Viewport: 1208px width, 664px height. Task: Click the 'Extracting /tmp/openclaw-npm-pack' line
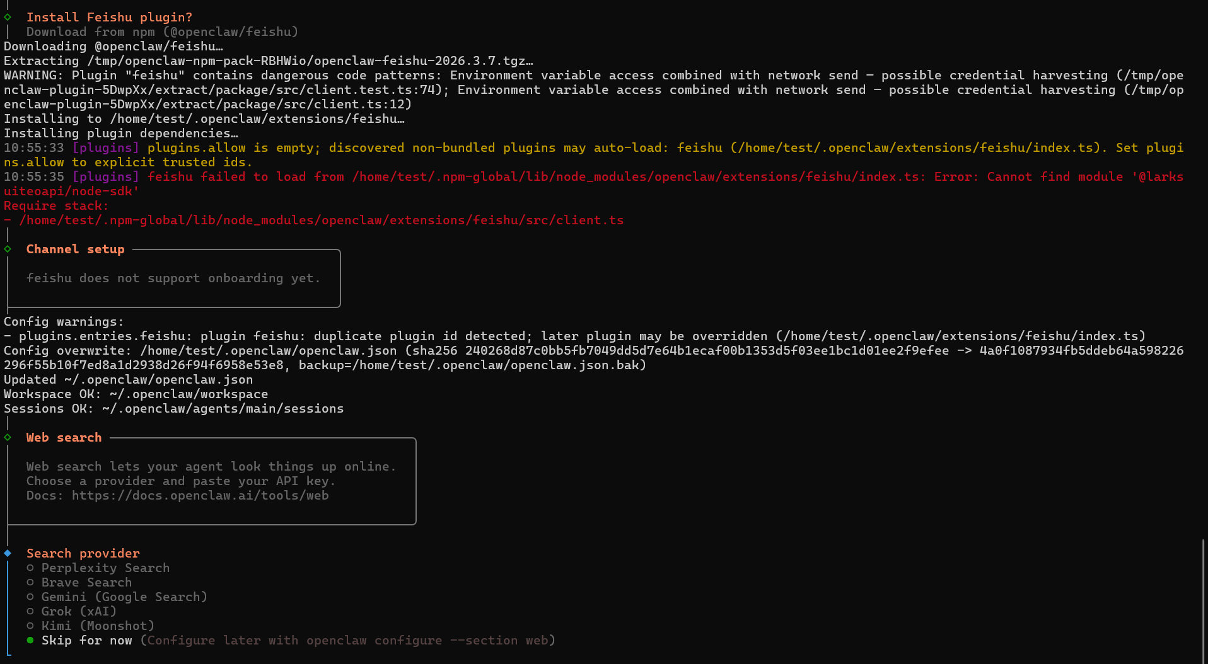coord(269,60)
